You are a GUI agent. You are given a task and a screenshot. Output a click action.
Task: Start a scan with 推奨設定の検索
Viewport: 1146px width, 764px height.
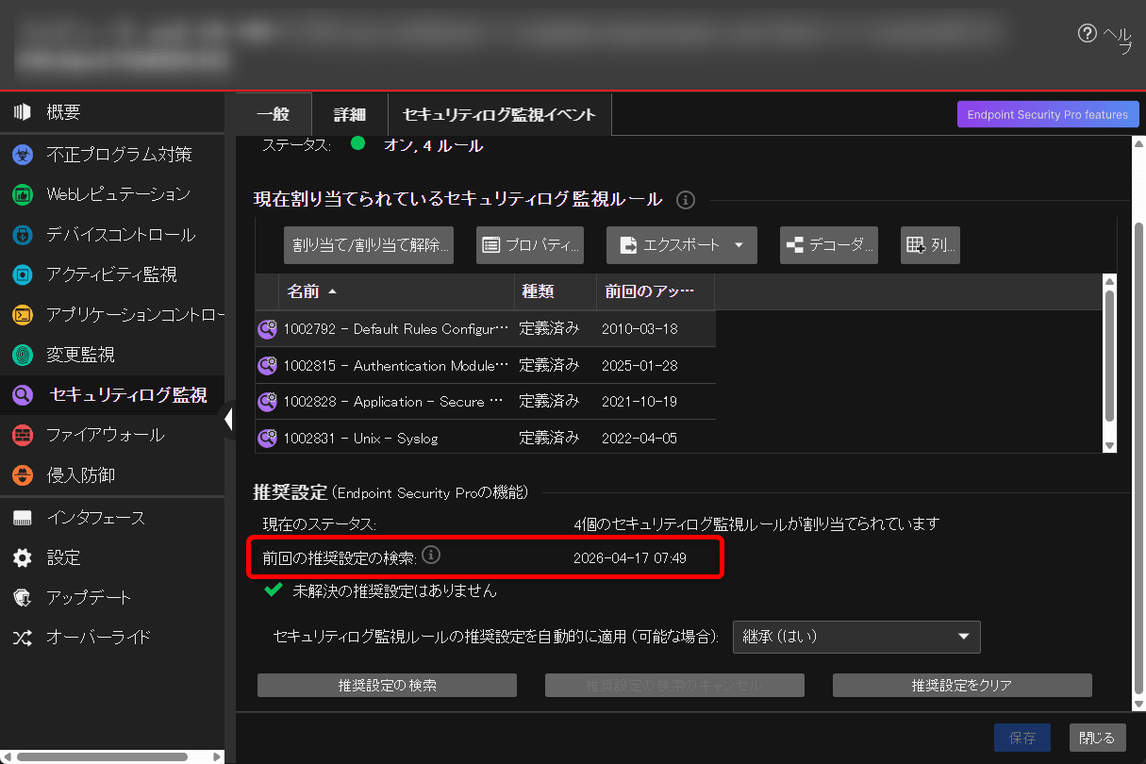(x=387, y=685)
